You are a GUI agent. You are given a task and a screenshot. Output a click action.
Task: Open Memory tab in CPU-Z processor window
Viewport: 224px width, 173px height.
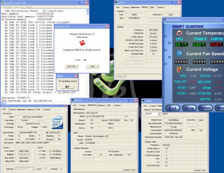tap(31, 110)
